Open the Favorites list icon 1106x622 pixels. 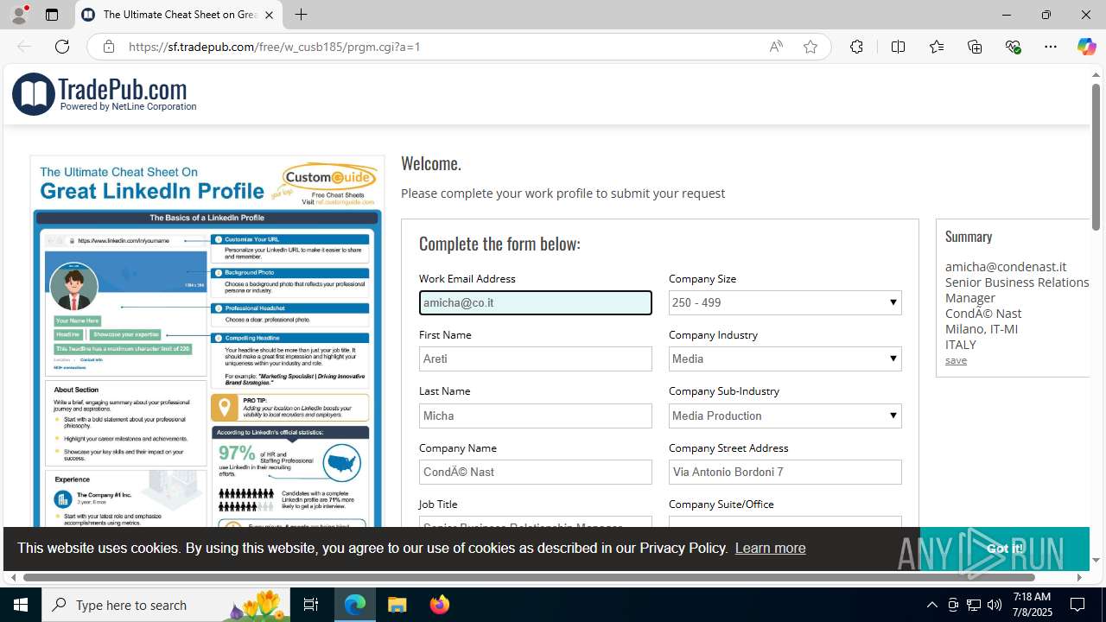pyautogui.click(x=937, y=47)
